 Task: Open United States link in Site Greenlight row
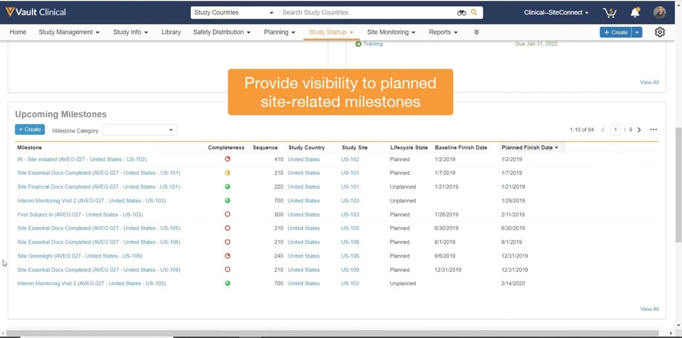click(x=304, y=256)
